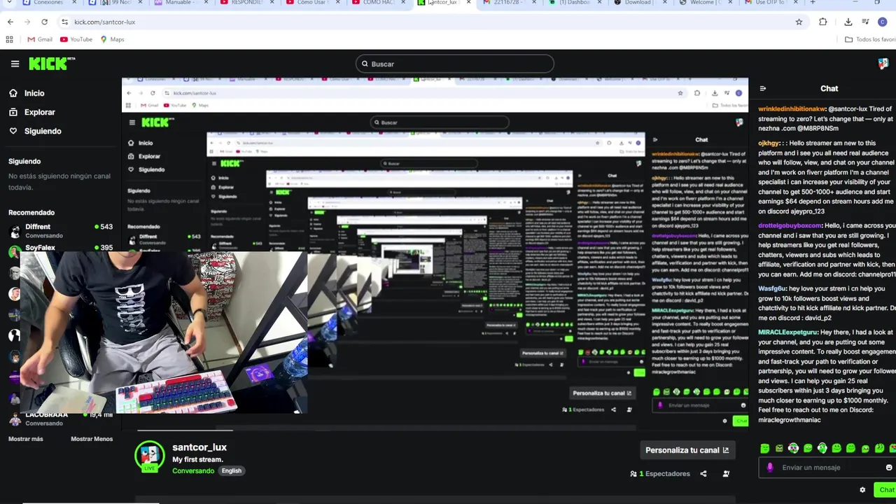
Task: Click the share stream icon
Action: coord(703,474)
